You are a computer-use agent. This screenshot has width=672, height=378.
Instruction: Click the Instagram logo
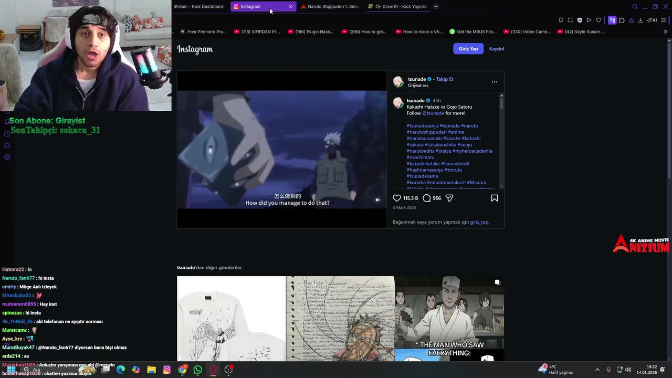(195, 49)
